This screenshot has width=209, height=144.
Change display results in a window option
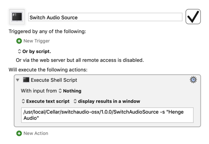[x=107, y=101]
